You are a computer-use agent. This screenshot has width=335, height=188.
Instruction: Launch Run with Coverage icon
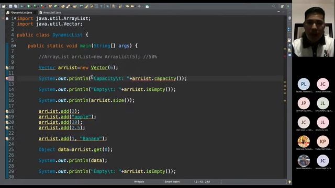[x=35, y=6]
